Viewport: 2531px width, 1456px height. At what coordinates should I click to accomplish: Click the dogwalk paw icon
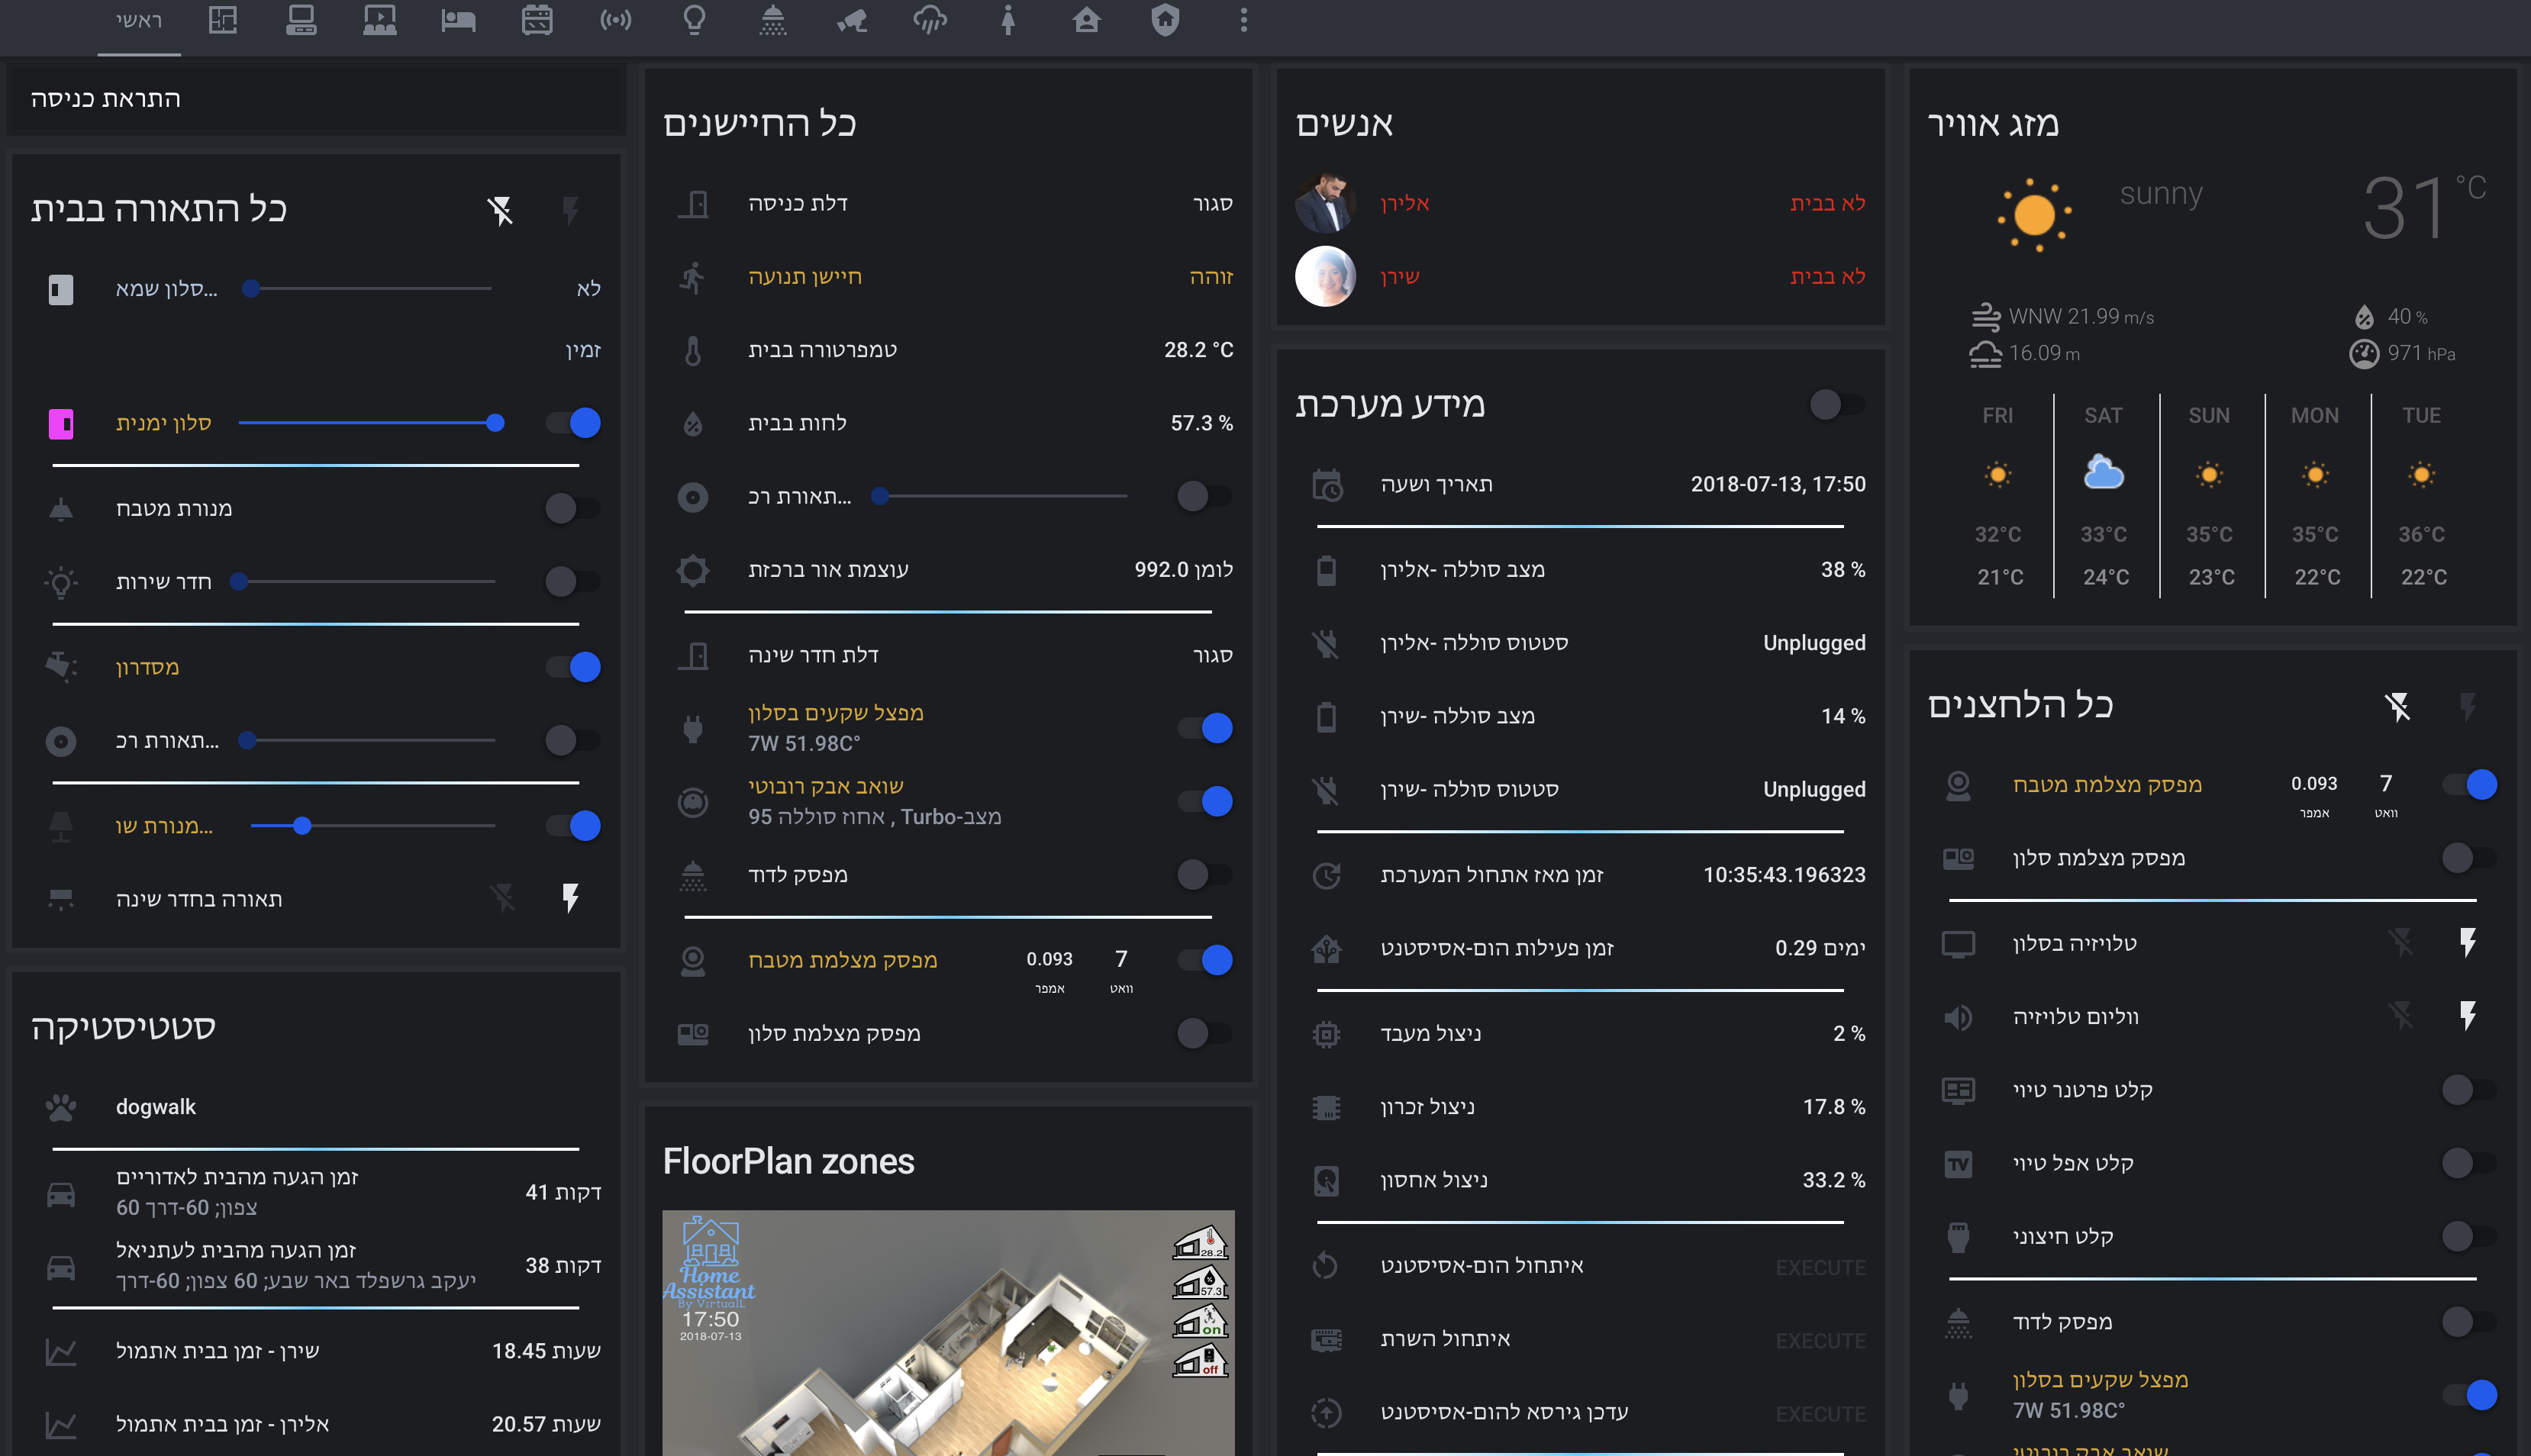click(x=61, y=1107)
